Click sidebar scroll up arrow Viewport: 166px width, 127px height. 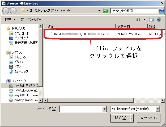40,26
